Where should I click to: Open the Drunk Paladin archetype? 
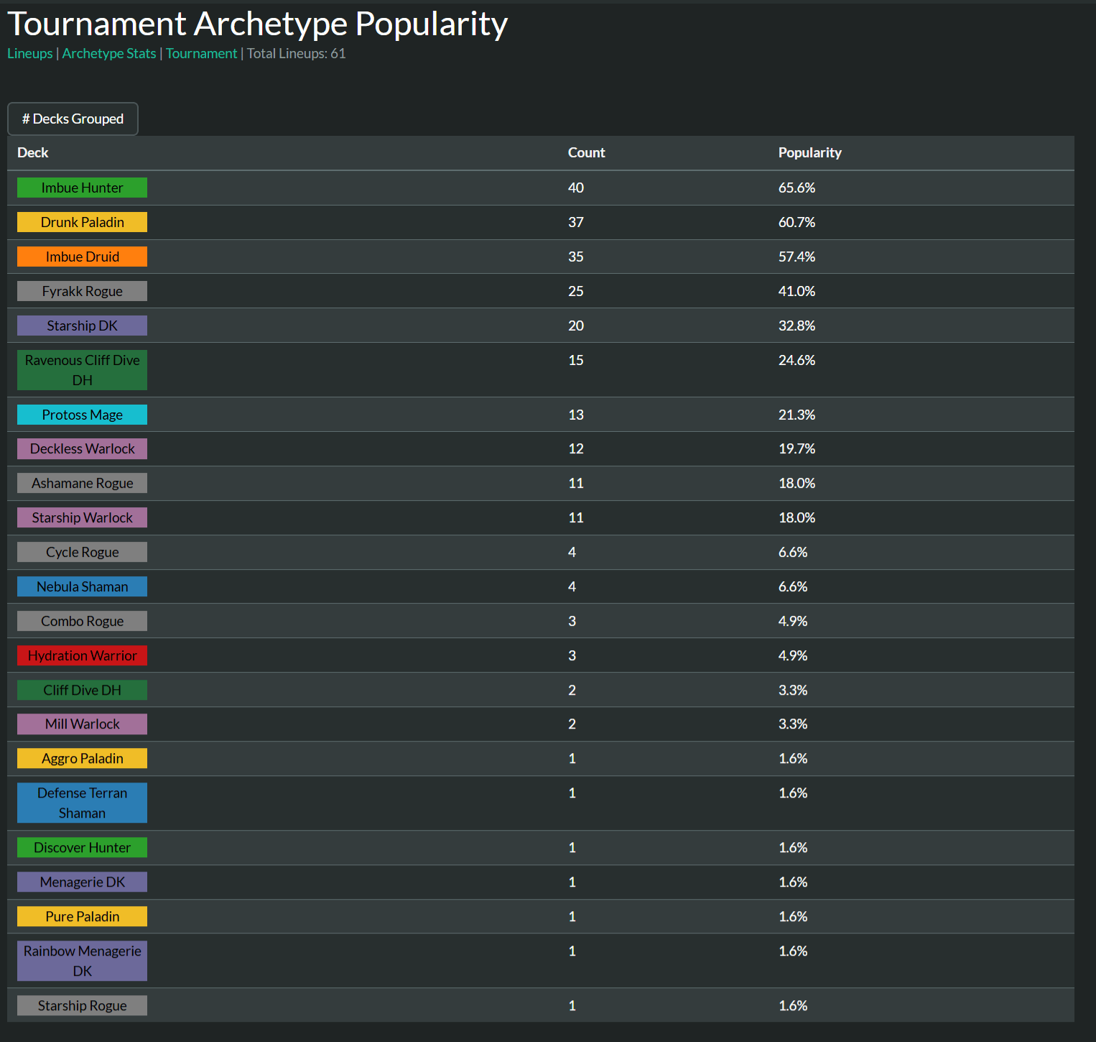[x=82, y=223]
